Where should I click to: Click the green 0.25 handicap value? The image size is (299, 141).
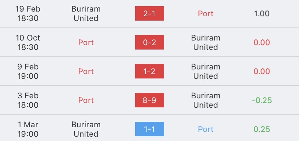[262, 129]
